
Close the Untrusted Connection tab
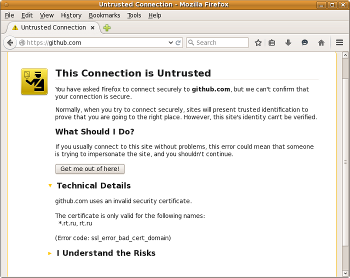(92, 27)
